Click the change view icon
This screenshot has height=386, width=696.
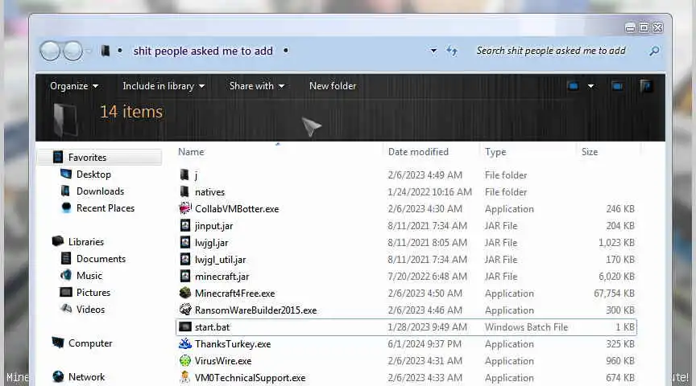coord(573,86)
